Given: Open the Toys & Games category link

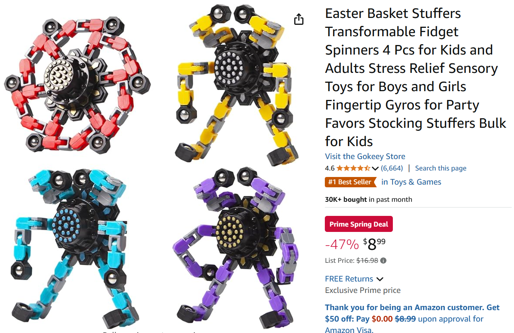Looking at the screenshot, I should pyautogui.click(x=411, y=182).
